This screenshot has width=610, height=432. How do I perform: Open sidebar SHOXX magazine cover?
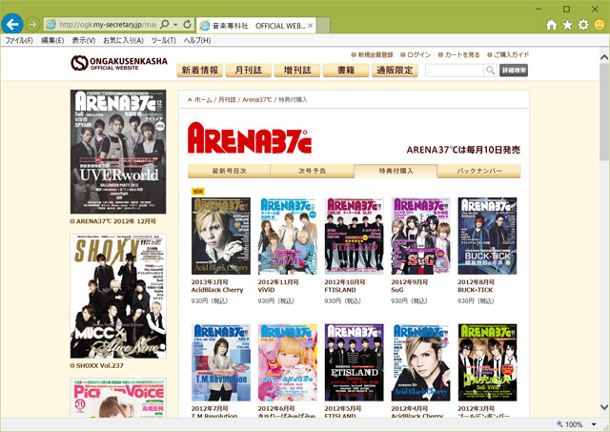pyautogui.click(x=118, y=297)
